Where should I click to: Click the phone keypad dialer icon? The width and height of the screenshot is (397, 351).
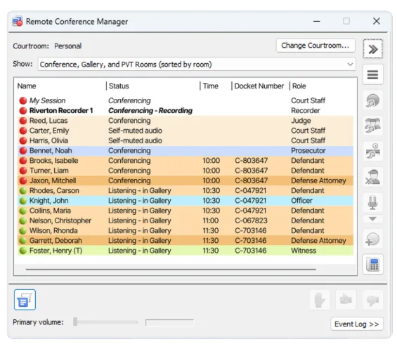[372, 265]
